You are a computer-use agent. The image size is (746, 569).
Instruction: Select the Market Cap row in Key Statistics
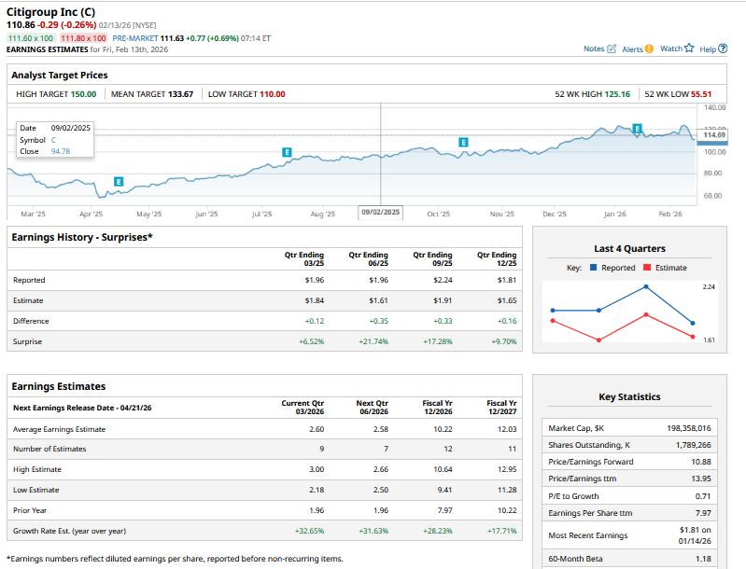pyautogui.click(x=629, y=428)
